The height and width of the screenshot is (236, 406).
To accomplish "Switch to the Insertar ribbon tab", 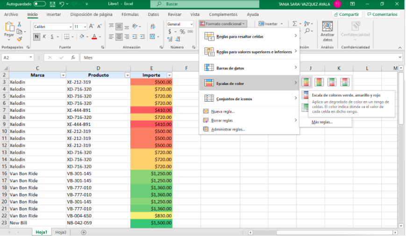I will (54, 14).
